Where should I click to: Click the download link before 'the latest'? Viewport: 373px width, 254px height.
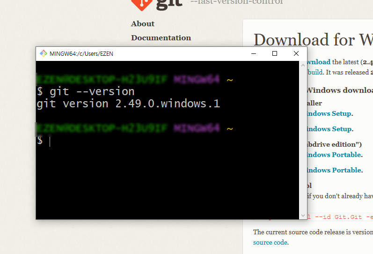[319, 62]
